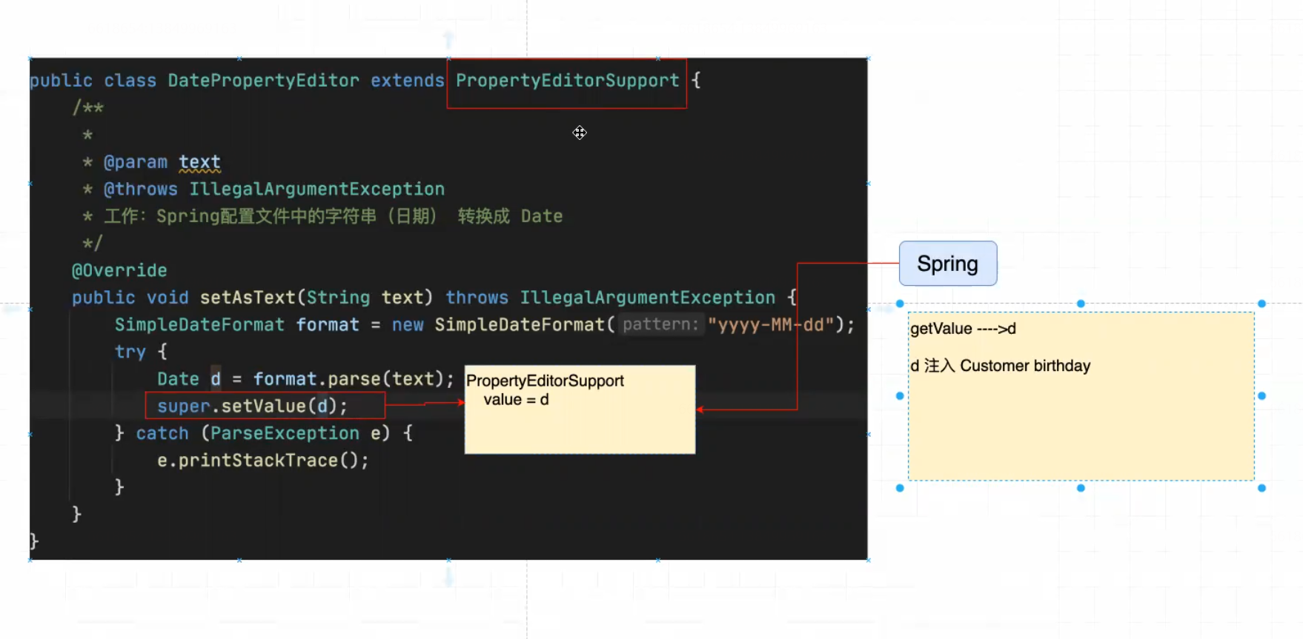This screenshot has width=1303, height=639.
Task: Click "@throws IllegalArgumentException" comment line
Action: (273, 190)
